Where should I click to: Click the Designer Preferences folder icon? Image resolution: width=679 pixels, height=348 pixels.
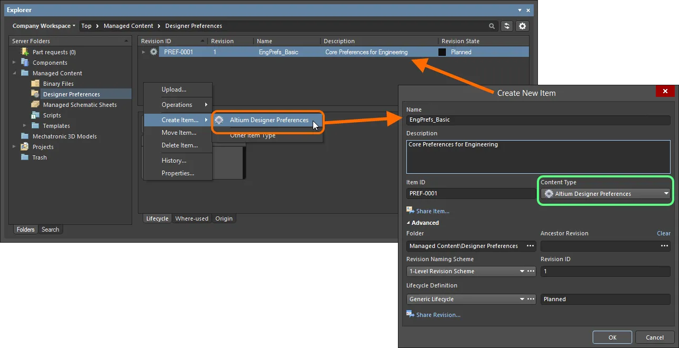pyautogui.click(x=35, y=94)
